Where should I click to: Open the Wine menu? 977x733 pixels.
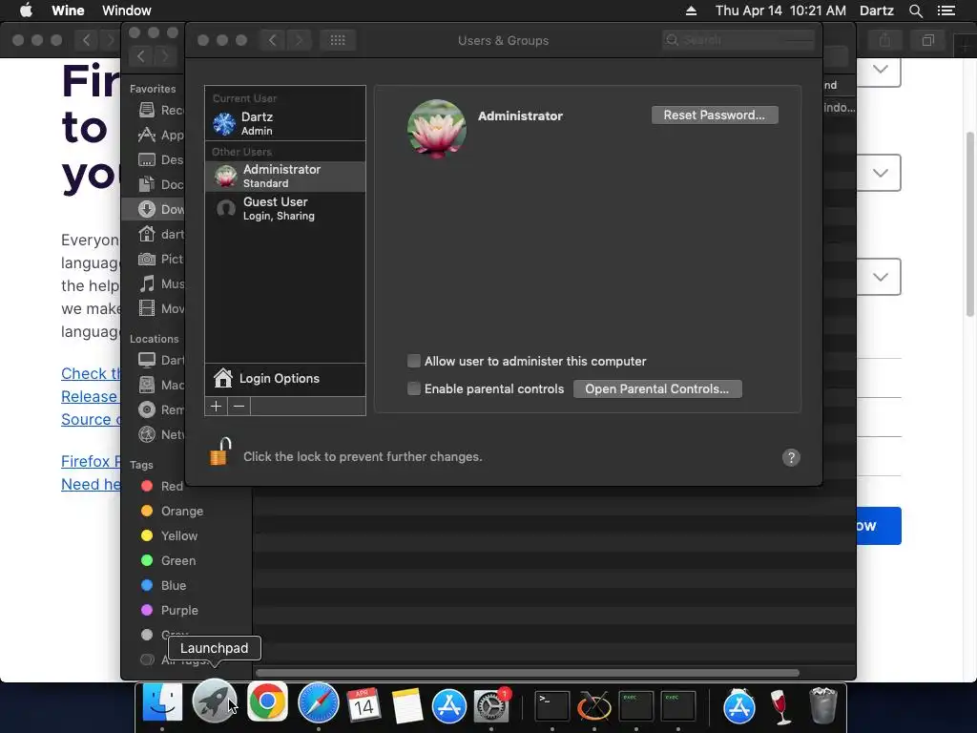[68, 10]
